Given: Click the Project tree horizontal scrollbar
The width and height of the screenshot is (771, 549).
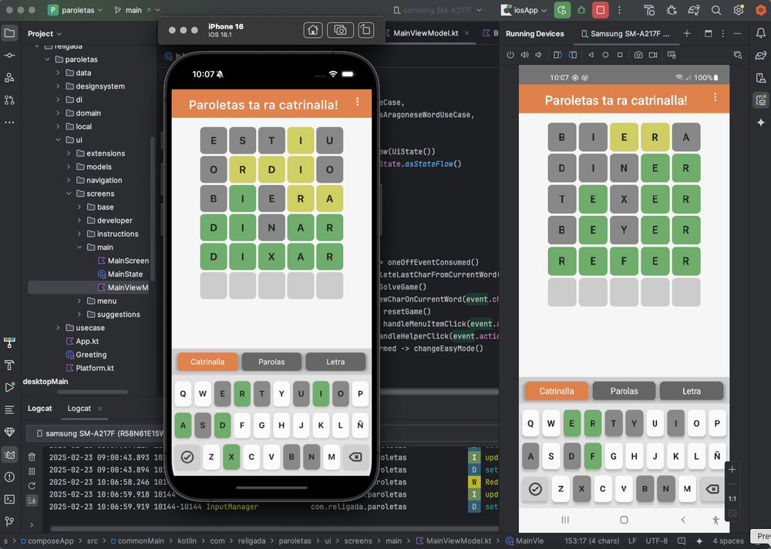Looking at the screenshot, I should tap(93, 392).
